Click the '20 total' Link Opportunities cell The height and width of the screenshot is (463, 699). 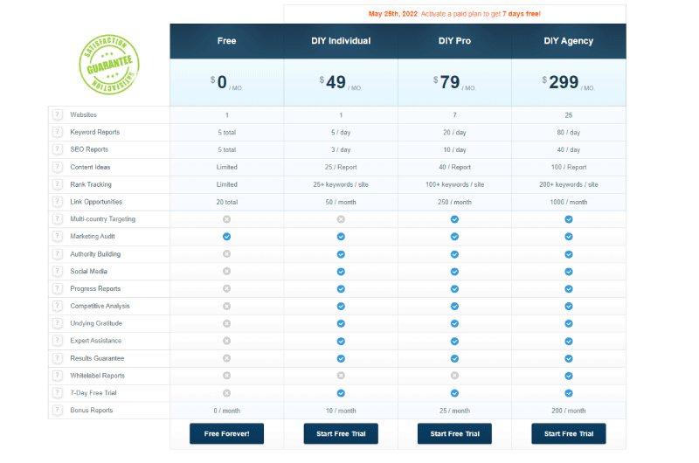tap(227, 203)
